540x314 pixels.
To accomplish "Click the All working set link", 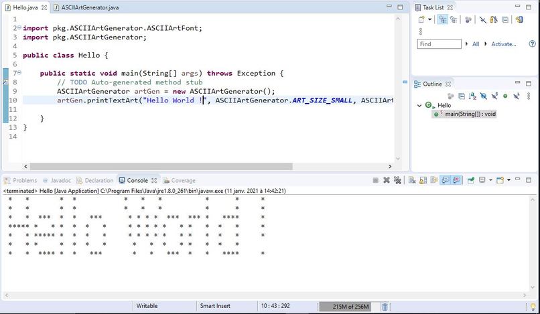I will (x=476, y=44).
